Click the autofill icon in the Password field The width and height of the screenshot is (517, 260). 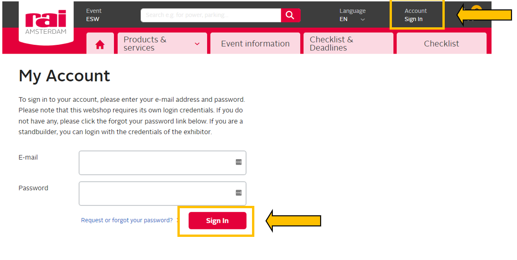239,193
